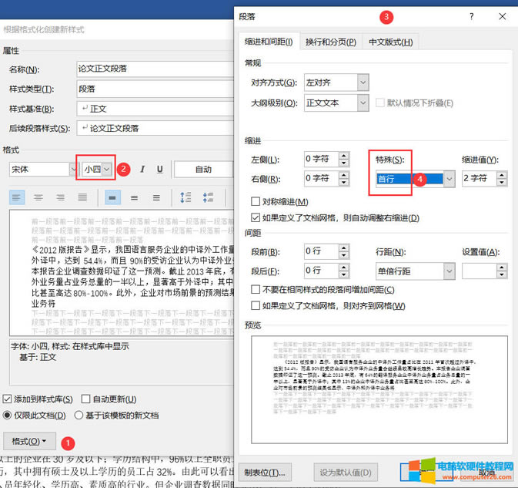The height and width of the screenshot is (488, 518).
Task: Switch to 缩进和间距 tab
Action: click(x=269, y=42)
